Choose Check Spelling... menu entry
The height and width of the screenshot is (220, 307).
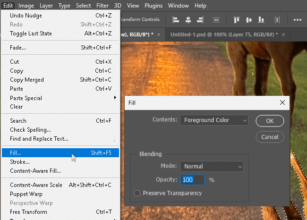coord(60,129)
